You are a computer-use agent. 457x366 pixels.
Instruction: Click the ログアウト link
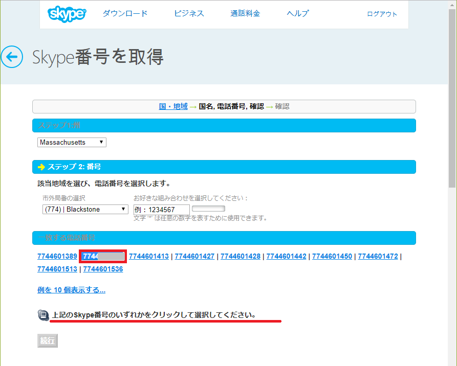(382, 14)
